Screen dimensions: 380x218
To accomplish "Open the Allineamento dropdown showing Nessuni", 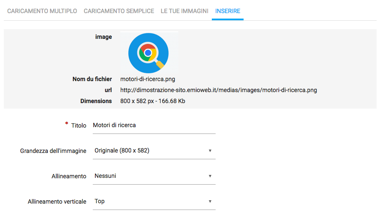I will 154,176.
